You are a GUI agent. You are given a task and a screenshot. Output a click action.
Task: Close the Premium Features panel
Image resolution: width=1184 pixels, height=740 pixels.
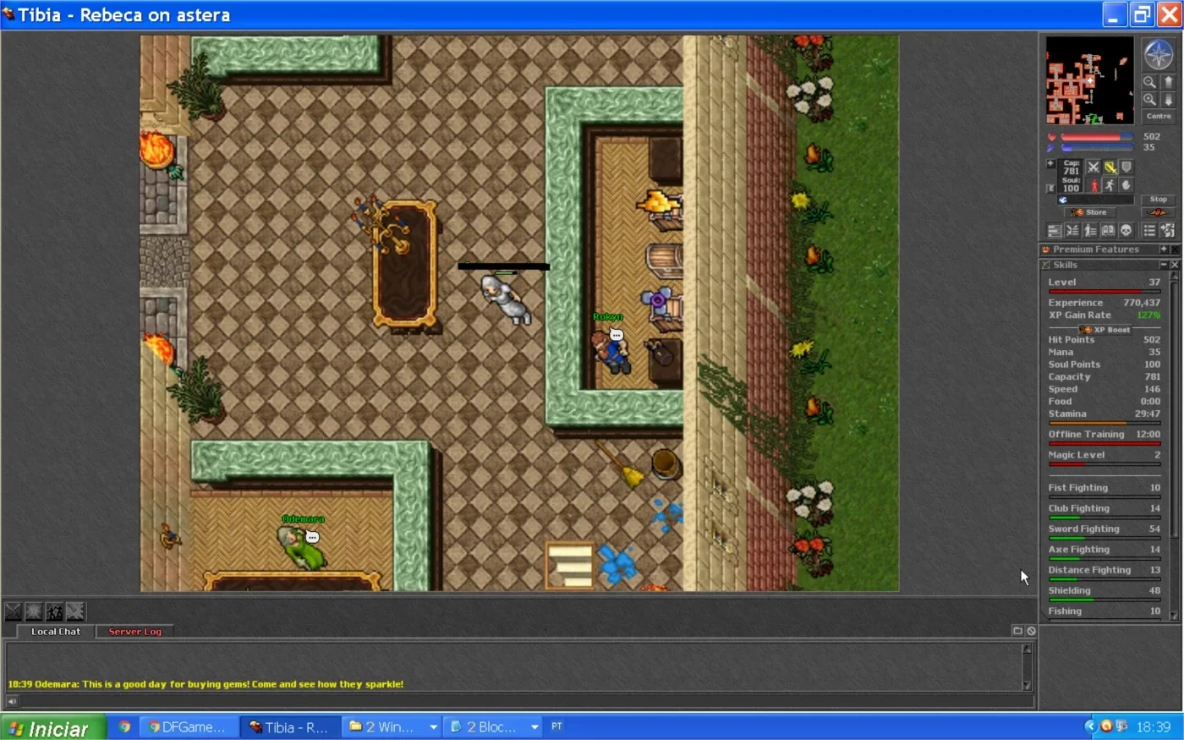pos(1175,249)
